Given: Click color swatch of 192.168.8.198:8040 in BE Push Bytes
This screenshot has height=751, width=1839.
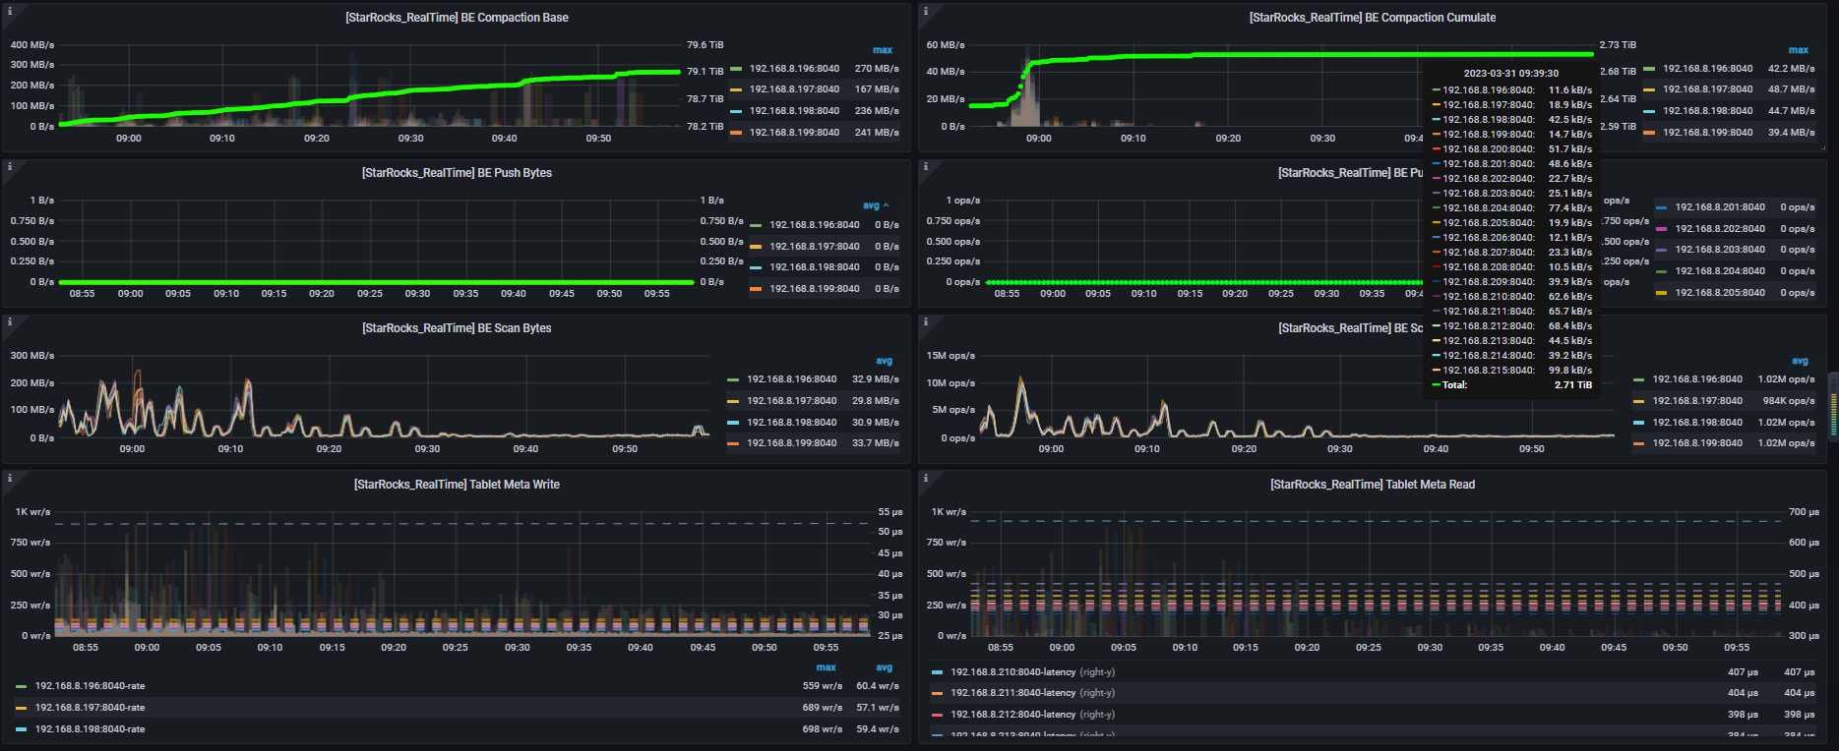Looking at the screenshot, I should pyautogui.click(x=756, y=267).
